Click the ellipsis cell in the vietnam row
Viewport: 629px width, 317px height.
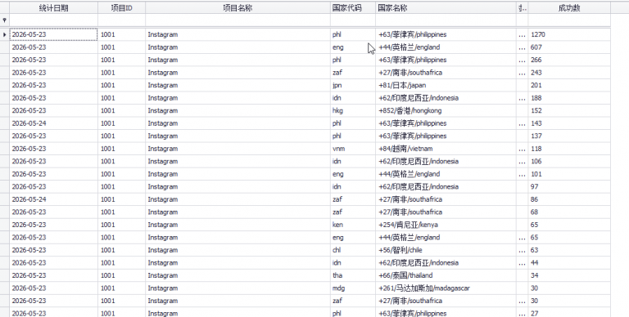(x=522, y=149)
